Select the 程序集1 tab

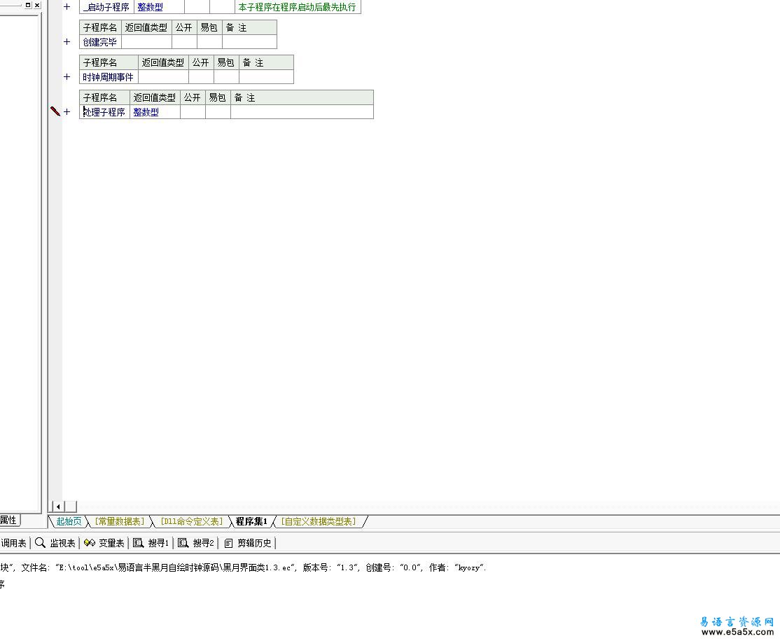click(251, 521)
